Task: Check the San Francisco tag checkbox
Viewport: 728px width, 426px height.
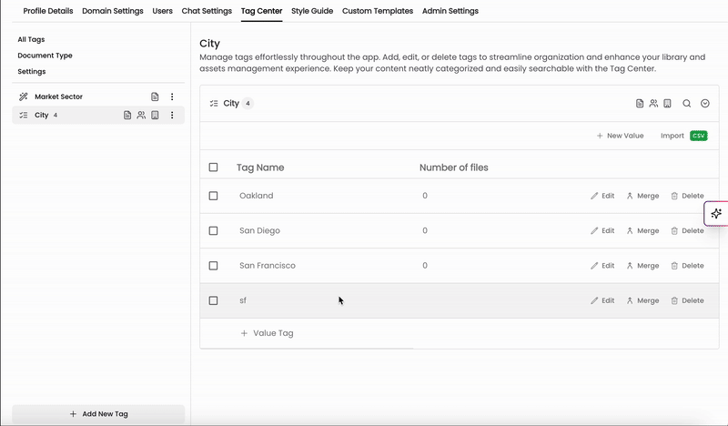Action: point(213,266)
